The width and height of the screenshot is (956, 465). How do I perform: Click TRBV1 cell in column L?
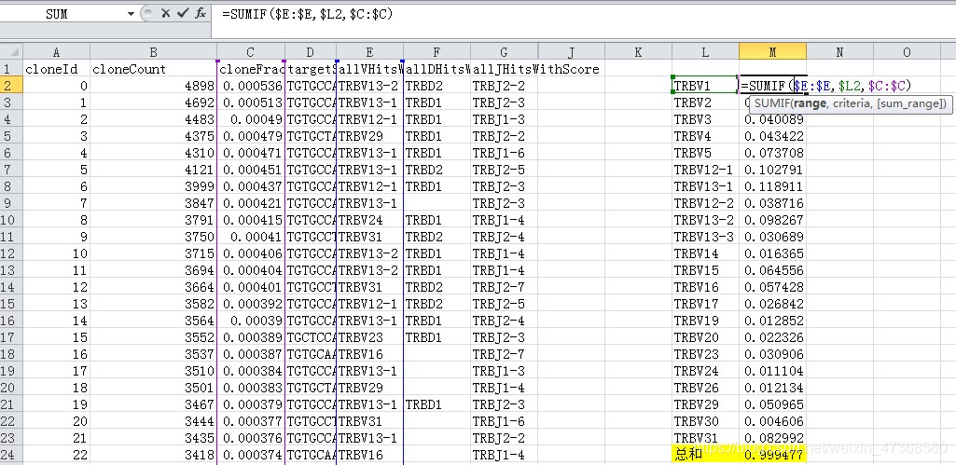[705, 86]
